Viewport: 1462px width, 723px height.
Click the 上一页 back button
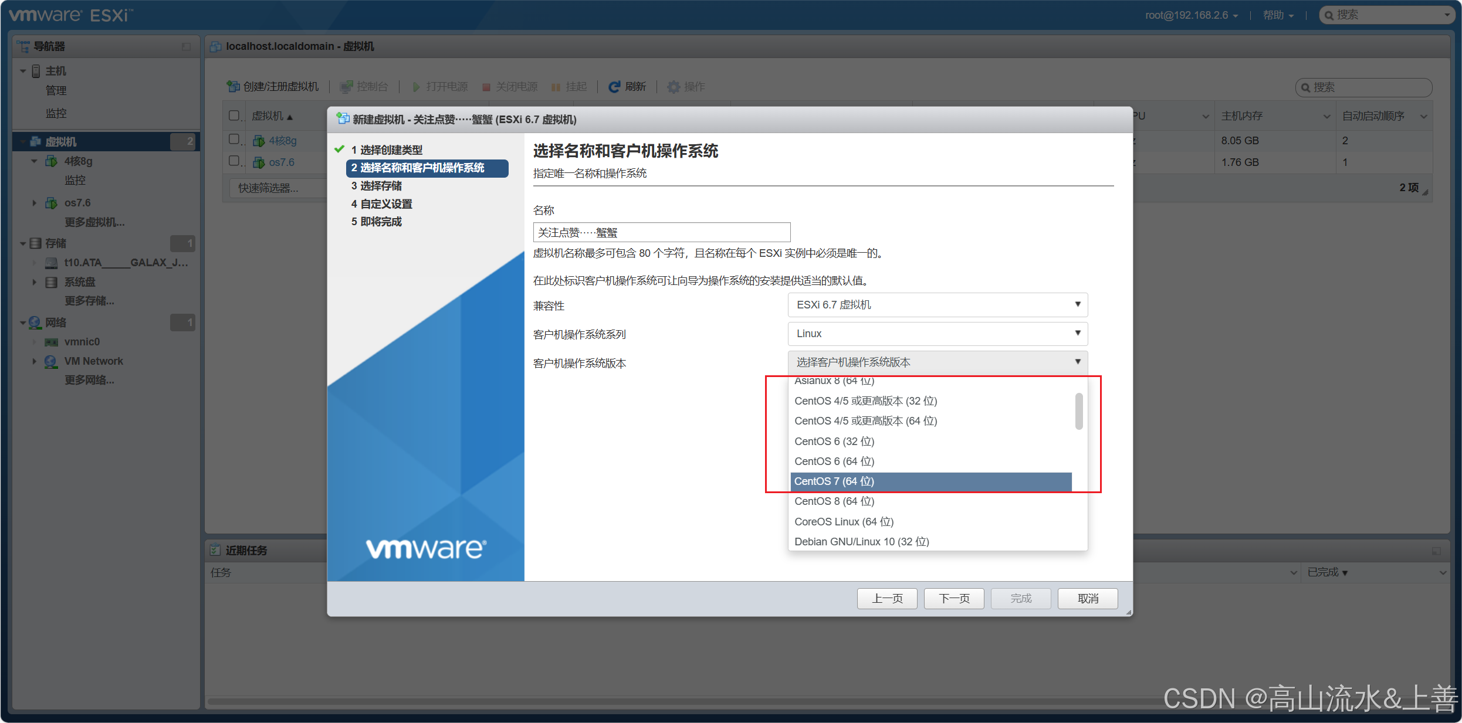pyautogui.click(x=886, y=599)
